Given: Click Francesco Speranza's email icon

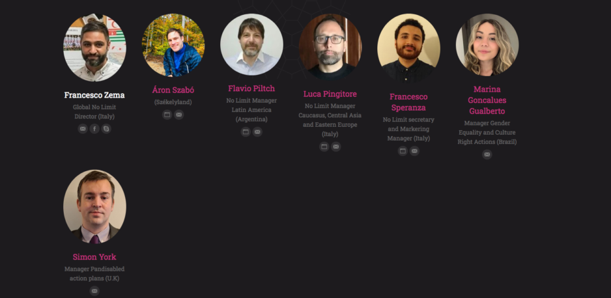Looking at the screenshot, I should 414,151.
